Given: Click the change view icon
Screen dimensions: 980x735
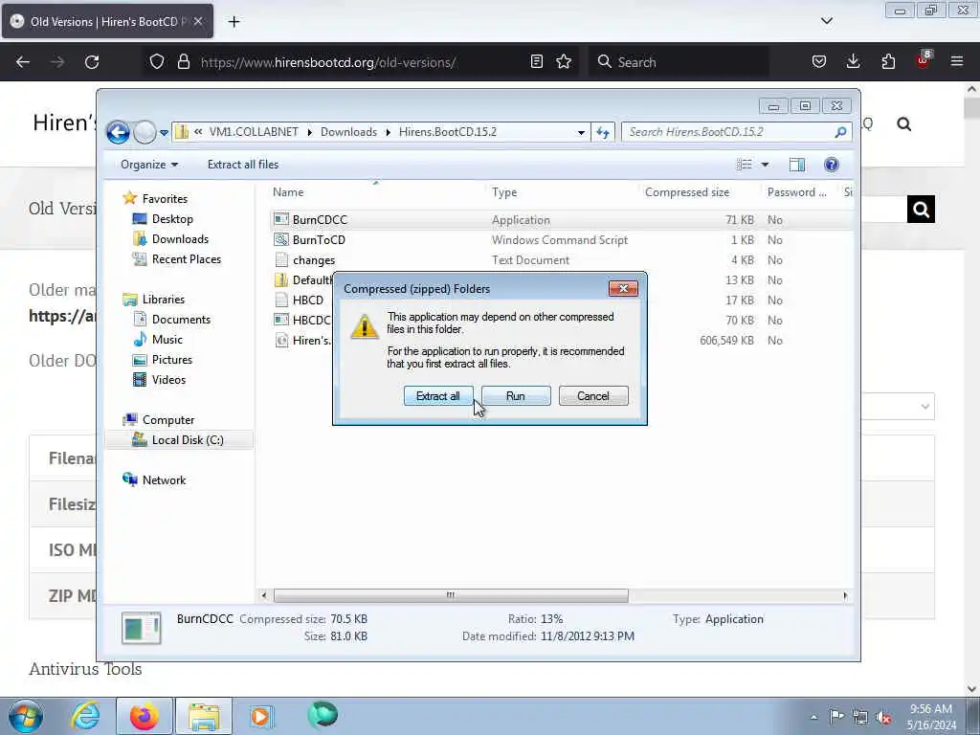Looking at the screenshot, I should pyautogui.click(x=744, y=165).
